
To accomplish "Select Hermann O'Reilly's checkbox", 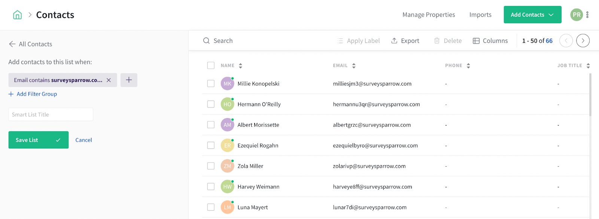I will coord(211,104).
